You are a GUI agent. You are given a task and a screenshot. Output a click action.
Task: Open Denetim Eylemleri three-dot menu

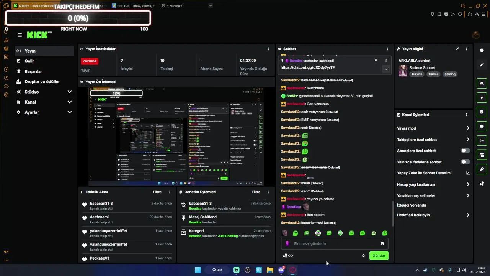point(269,192)
